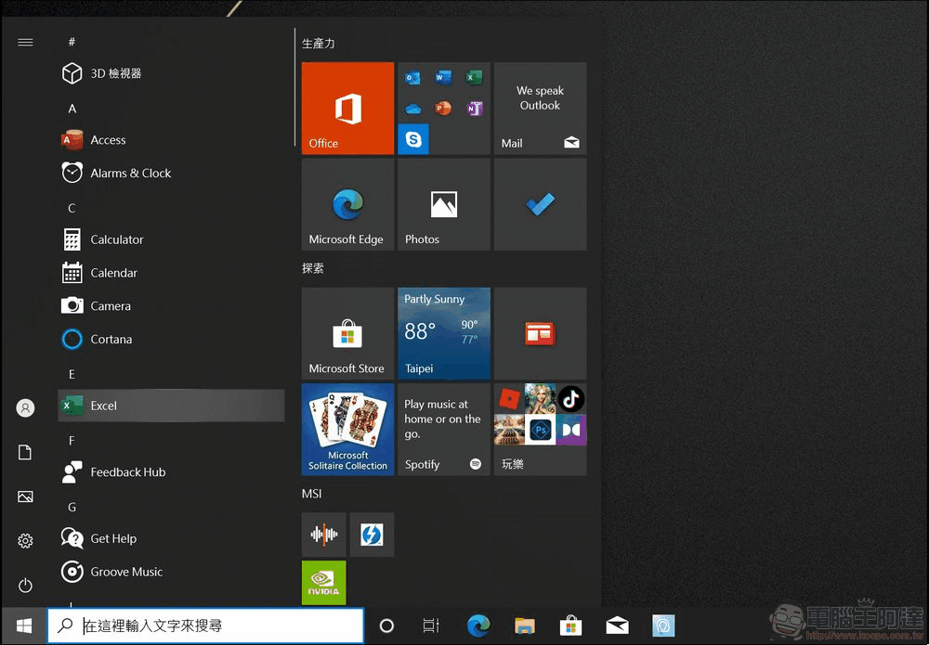Click the Windows Start button on the taskbar

[24, 626]
